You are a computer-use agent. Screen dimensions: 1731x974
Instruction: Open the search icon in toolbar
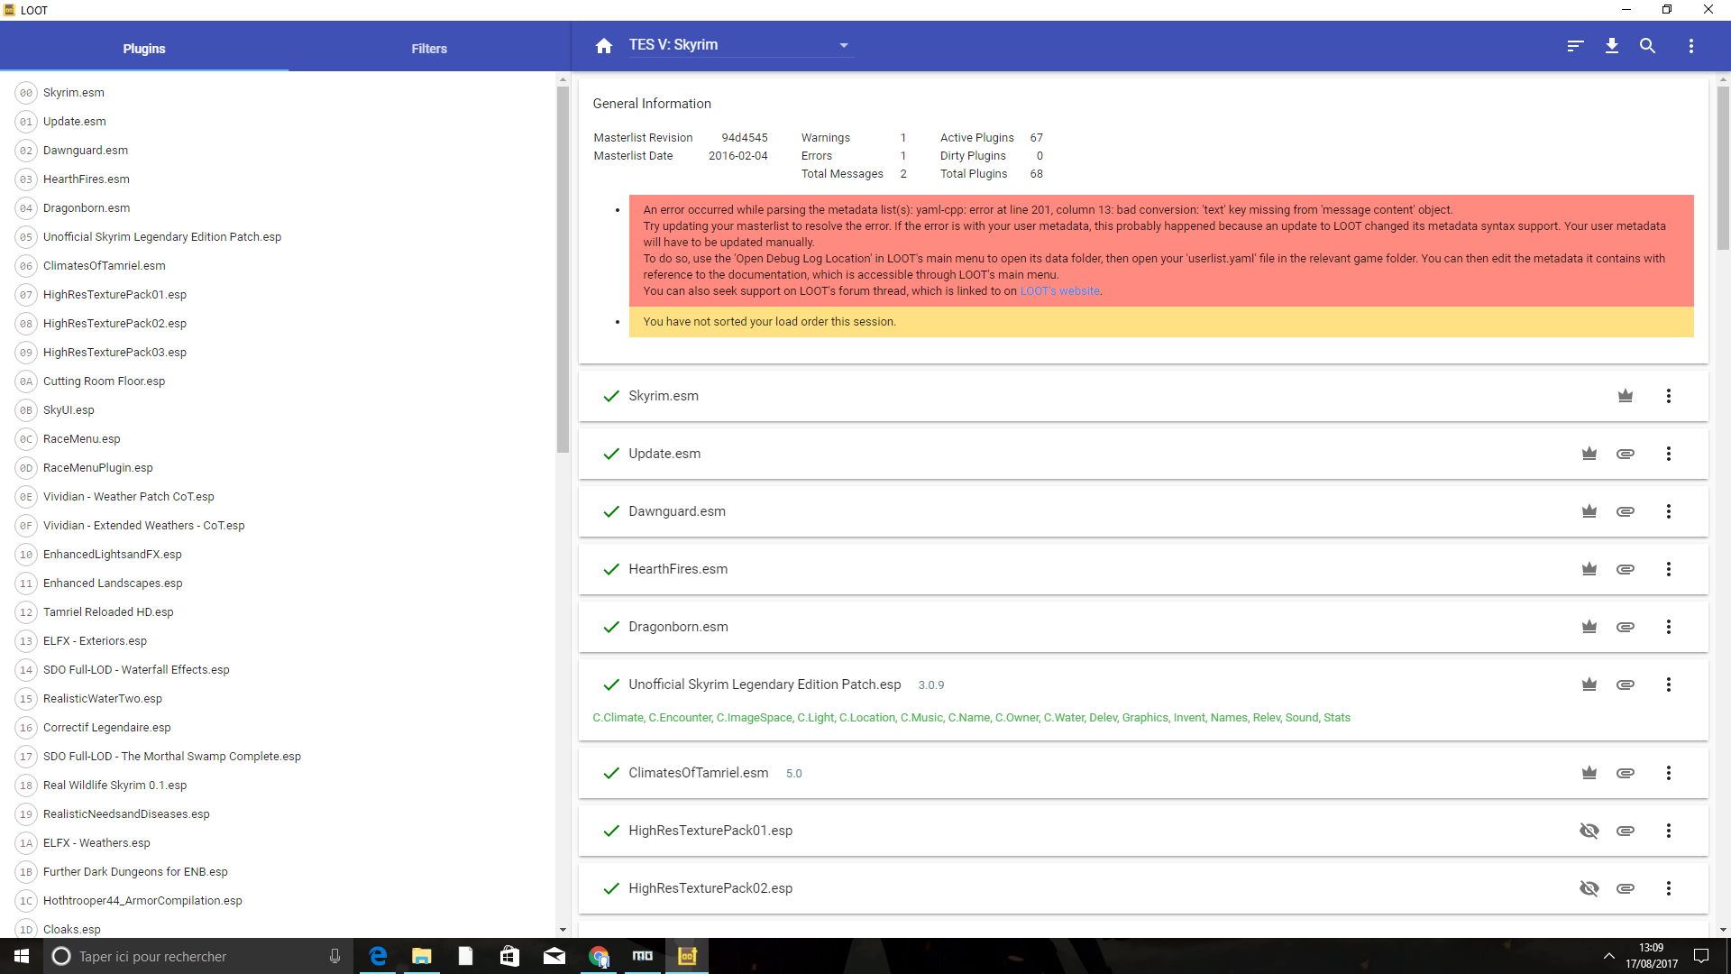(x=1647, y=46)
